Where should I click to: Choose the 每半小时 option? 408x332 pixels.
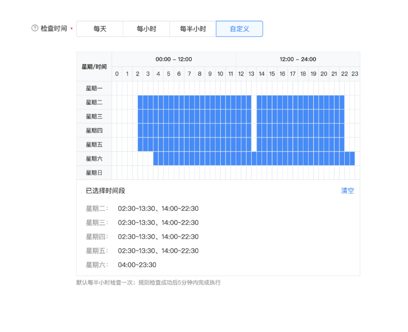[x=193, y=29]
